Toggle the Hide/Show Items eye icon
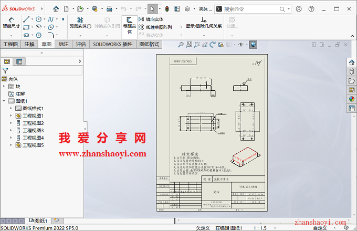The image size is (357, 231). pyautogui.click(x=240, y=45)
